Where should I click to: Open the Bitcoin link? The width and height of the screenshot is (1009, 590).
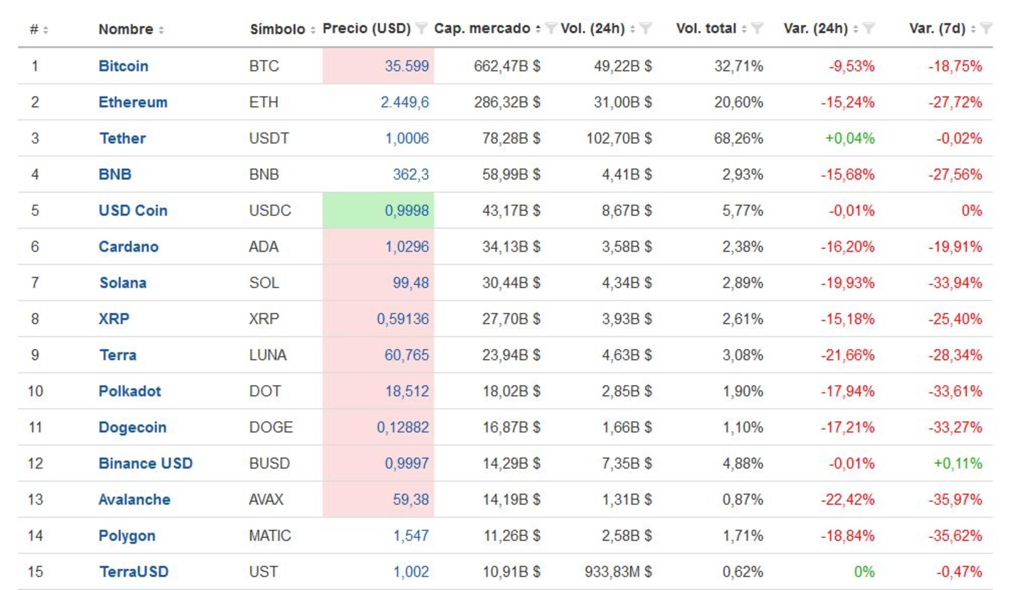(123, 66)
